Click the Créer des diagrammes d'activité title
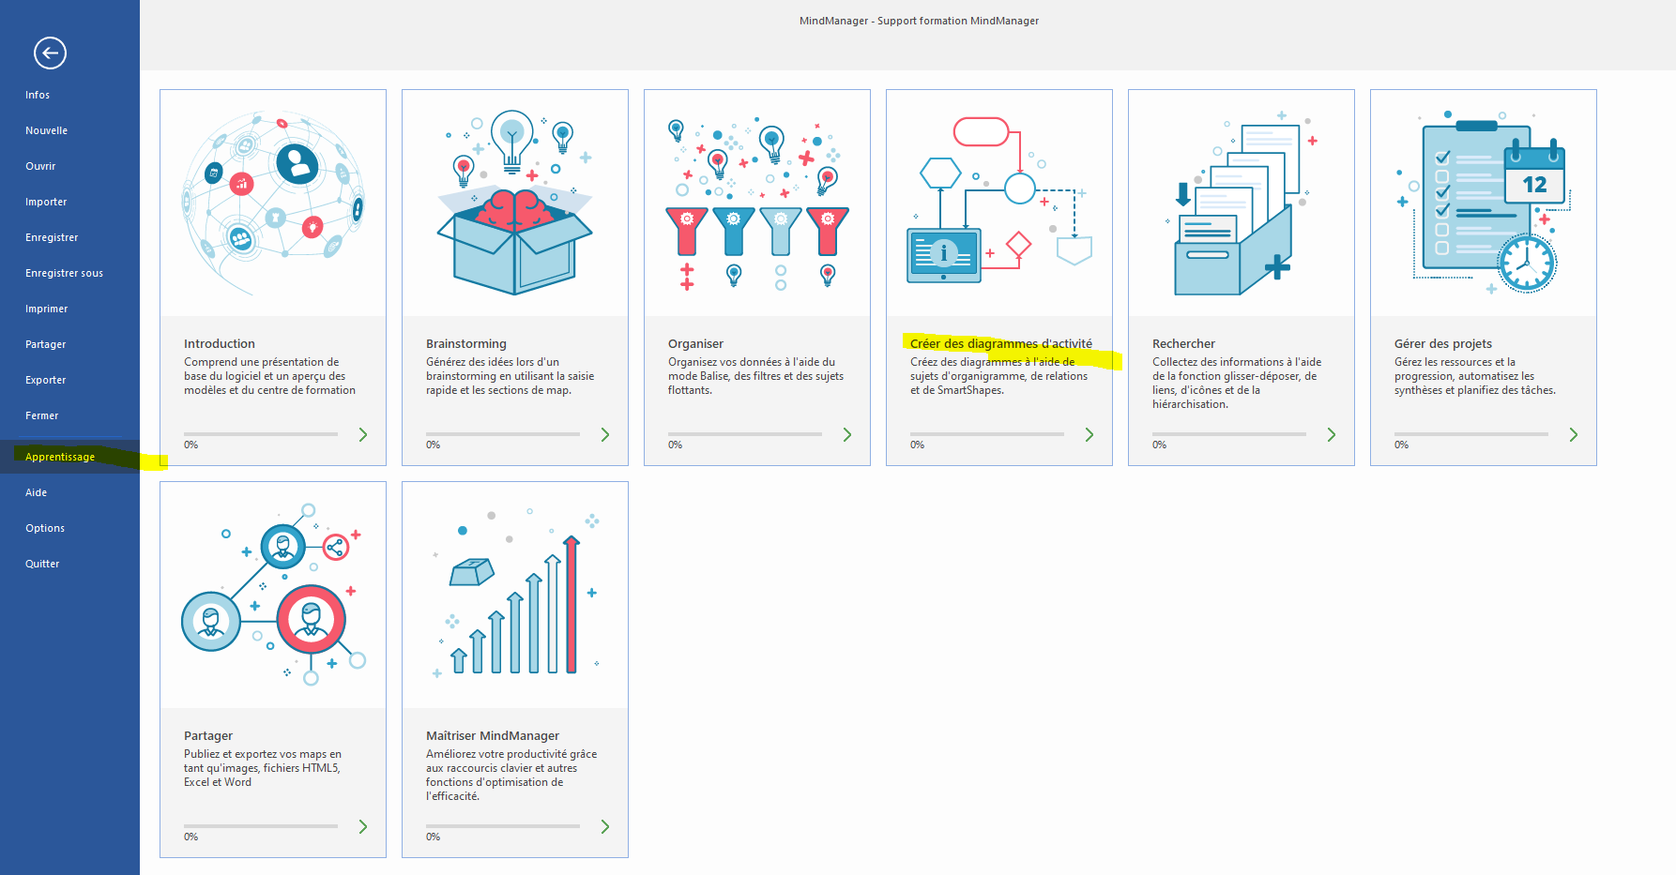Image resolution: width=1676 pixels, height=875 pixels. [1000, 343]
